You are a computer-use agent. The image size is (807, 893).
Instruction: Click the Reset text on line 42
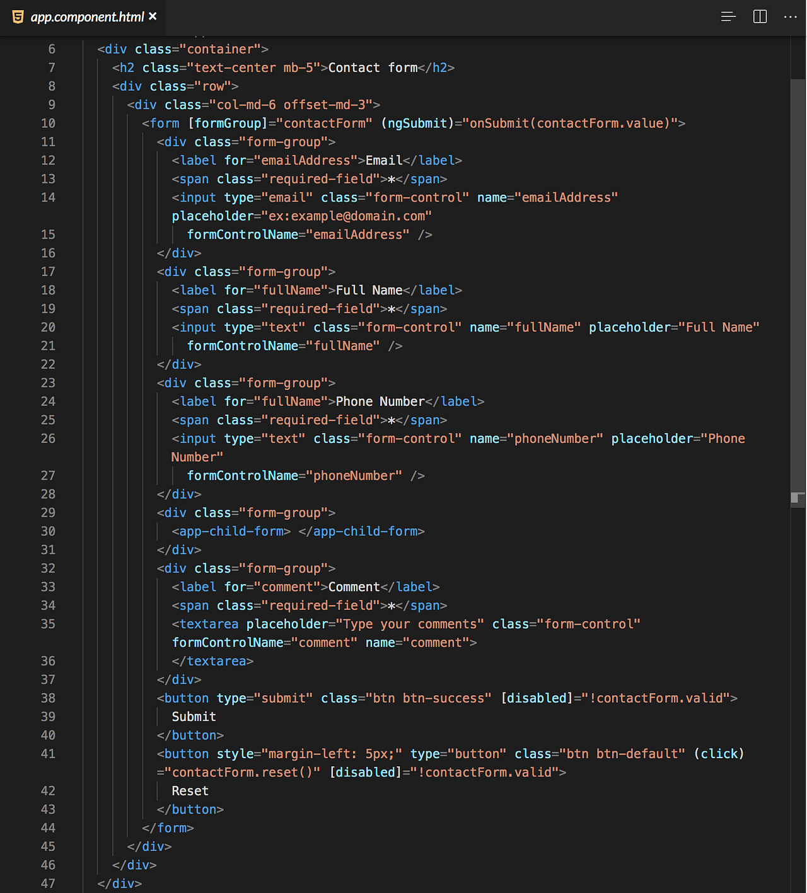[189, 790]
